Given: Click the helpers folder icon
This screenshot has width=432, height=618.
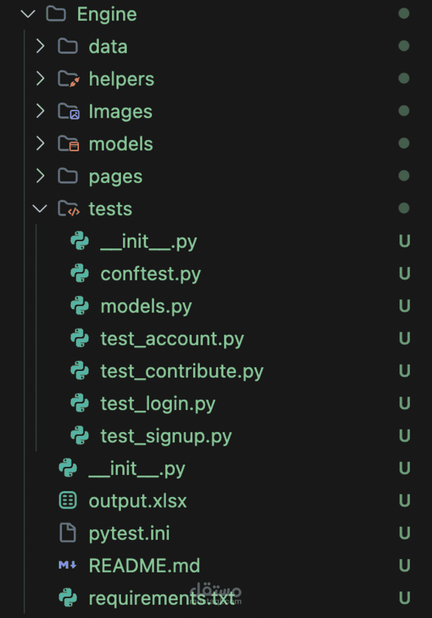Looking at the screenshot, I should [x=68, y=79].
